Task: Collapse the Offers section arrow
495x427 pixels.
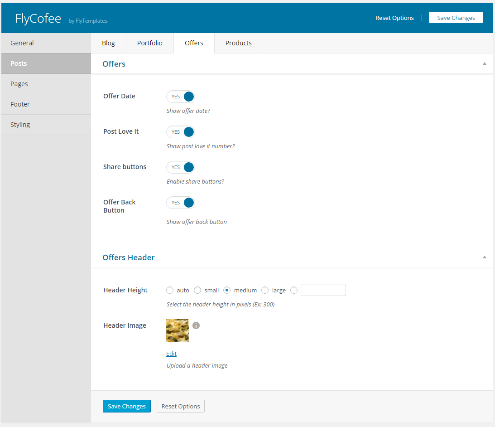Action: point(484,64)
